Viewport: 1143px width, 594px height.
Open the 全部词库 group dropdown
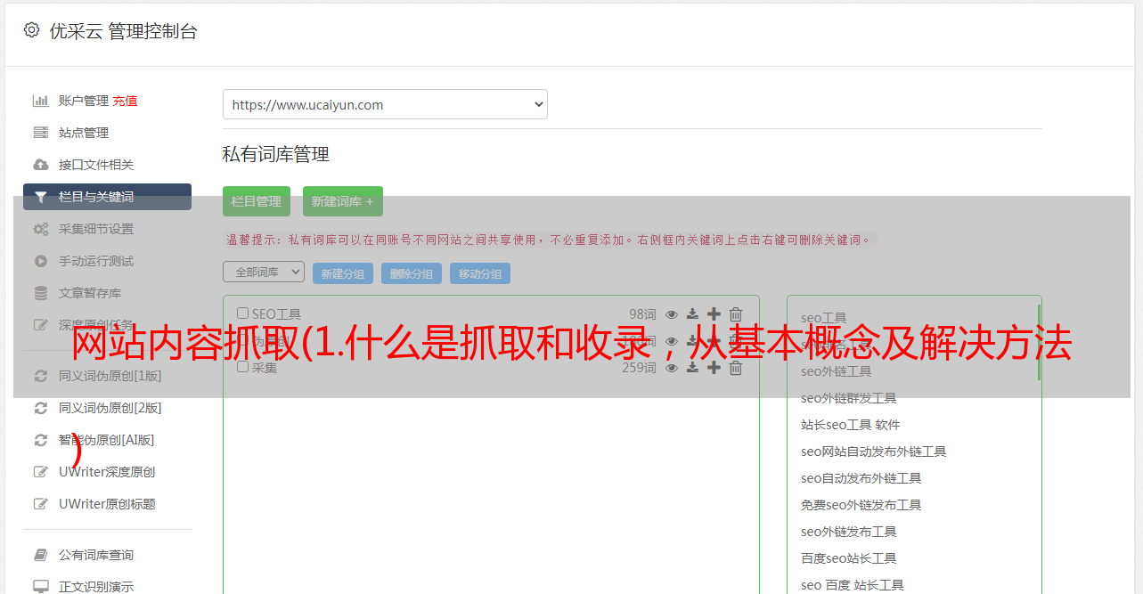point(264,273)
